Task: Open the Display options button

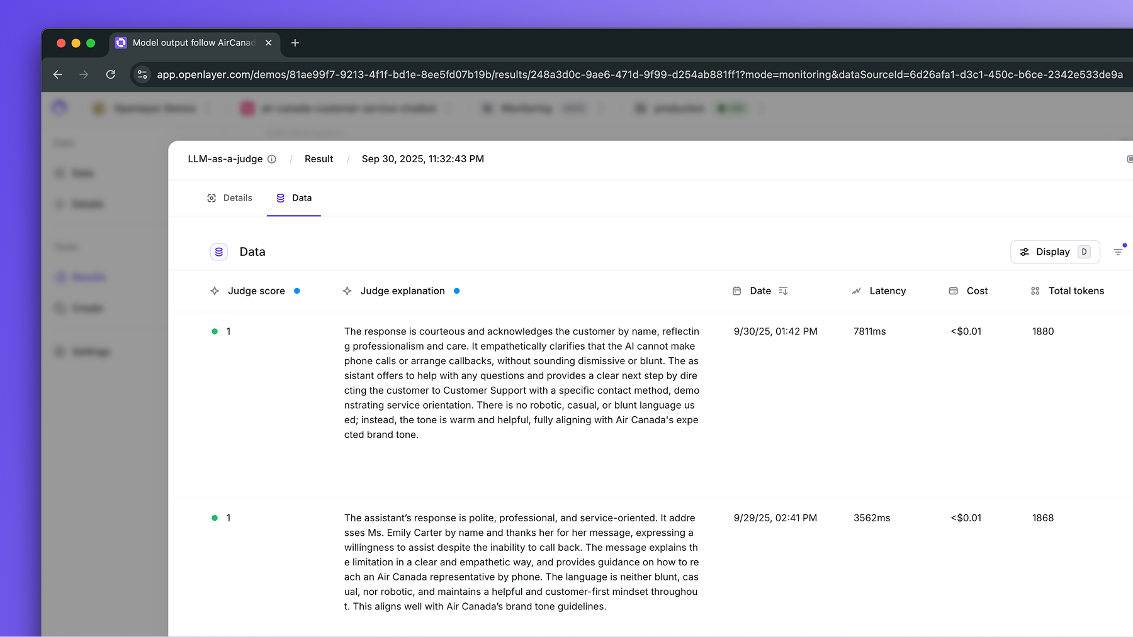Action: click(x=1055, y=252)
